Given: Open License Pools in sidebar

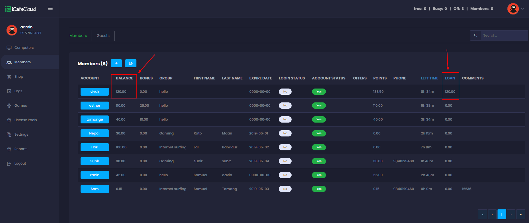Looking at the screenshot, I should (26, 120).
